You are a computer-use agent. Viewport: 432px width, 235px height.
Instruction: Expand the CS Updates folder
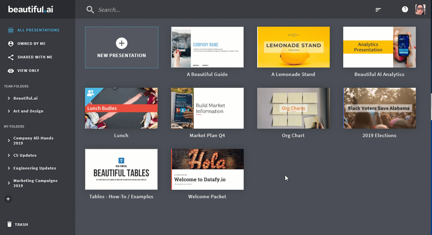coord(9,155)
